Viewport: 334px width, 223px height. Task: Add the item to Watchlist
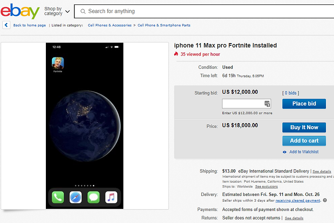coord(304,152)
